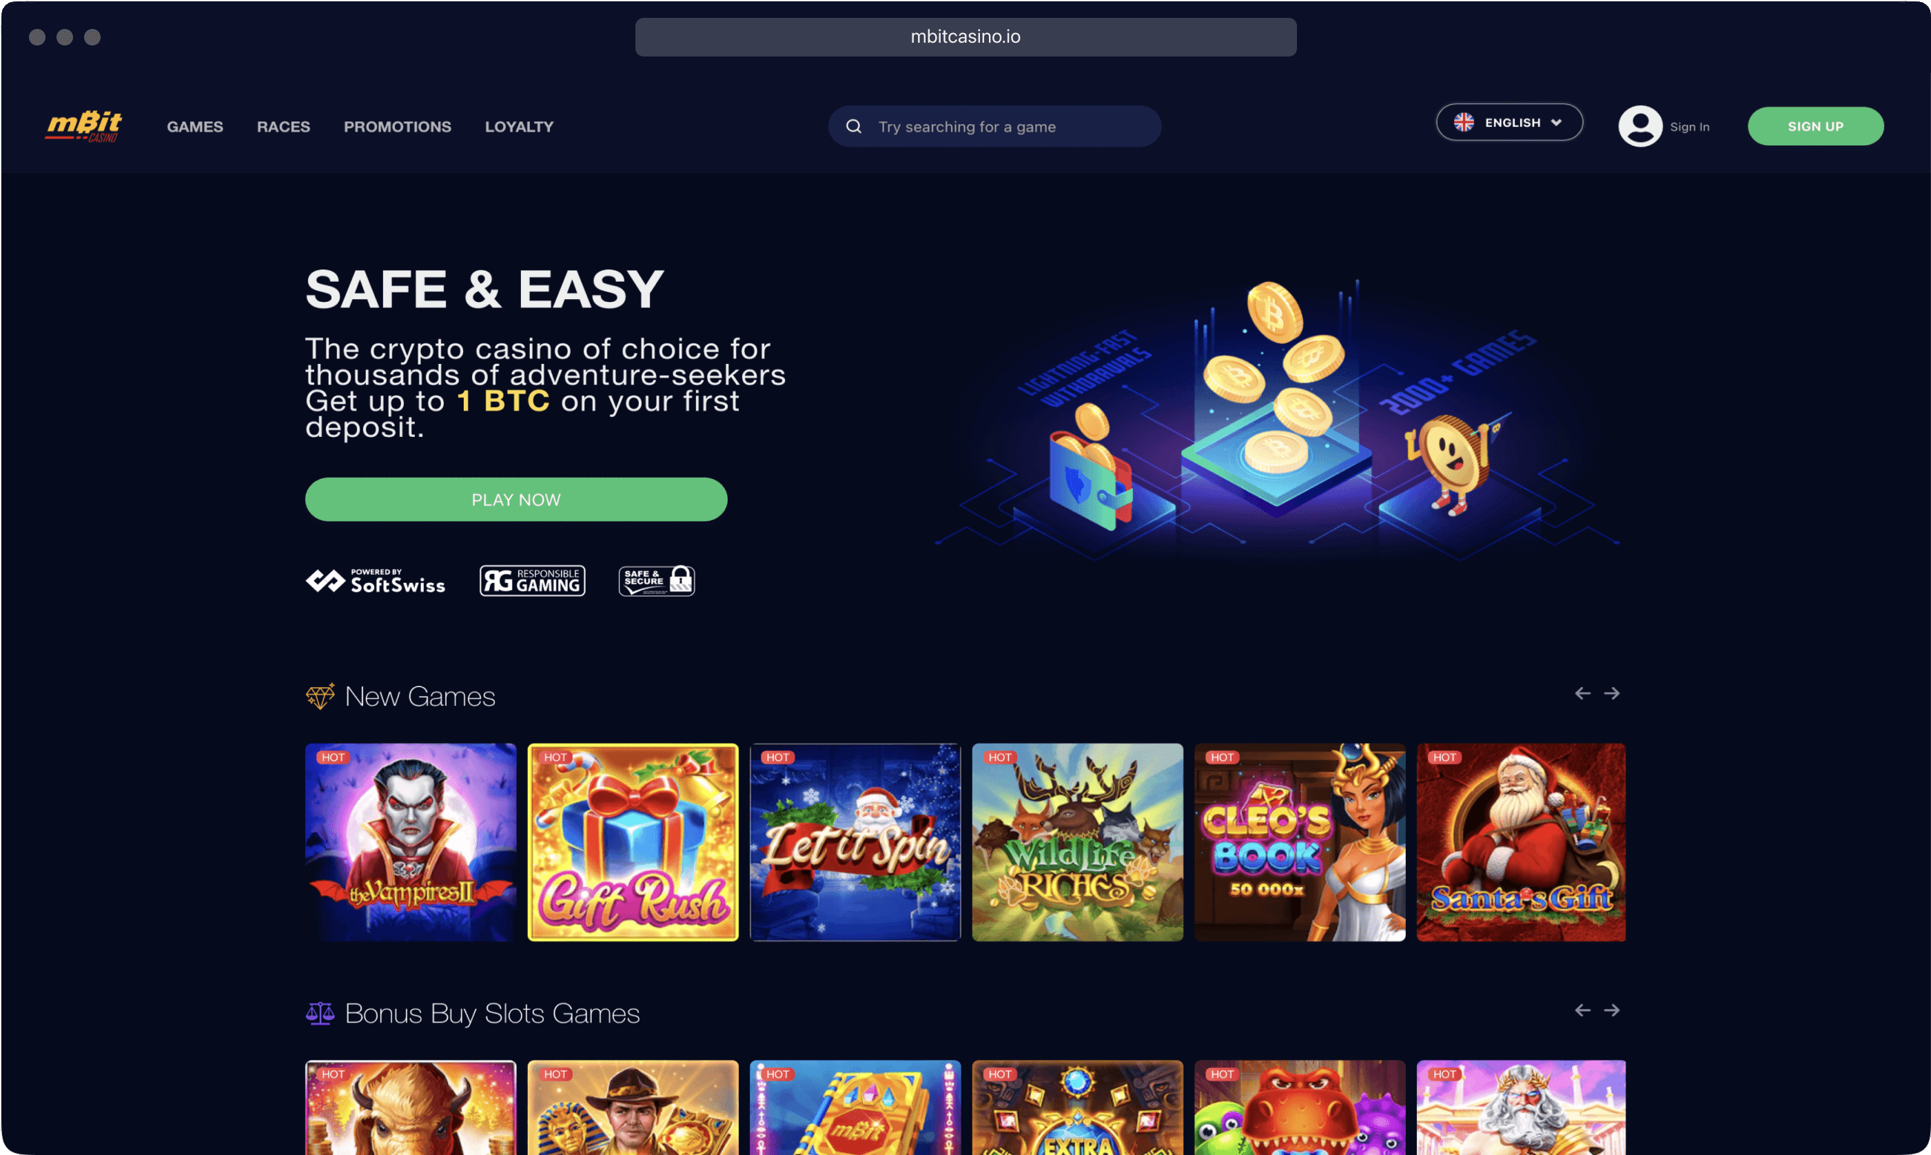The width and height of the screenshot is (1931, 1155).
Task: Advance Bonus Buy Slots with right arrow
Action: pyautogui.click(x=1612, y=1010)
